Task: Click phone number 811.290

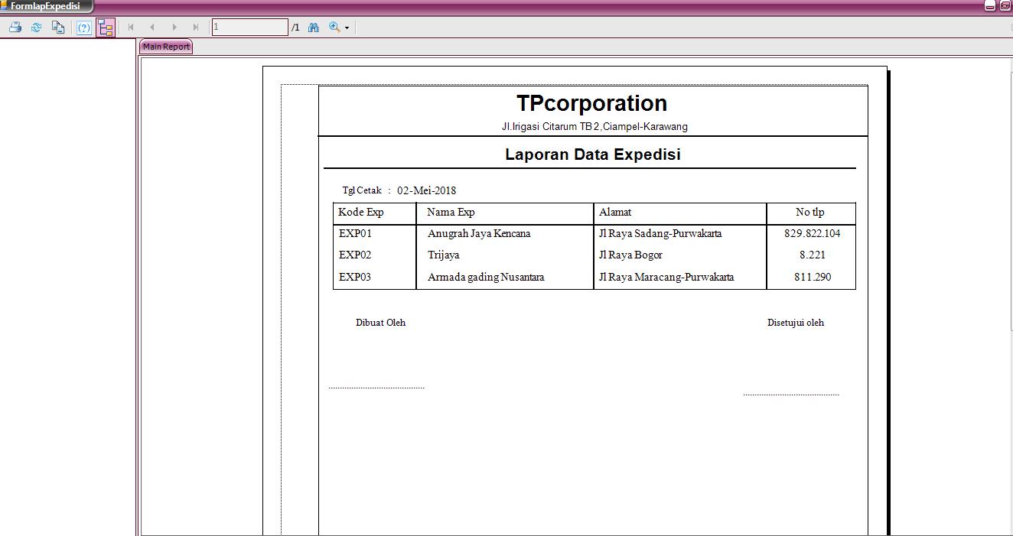Action: pos(813,278)
